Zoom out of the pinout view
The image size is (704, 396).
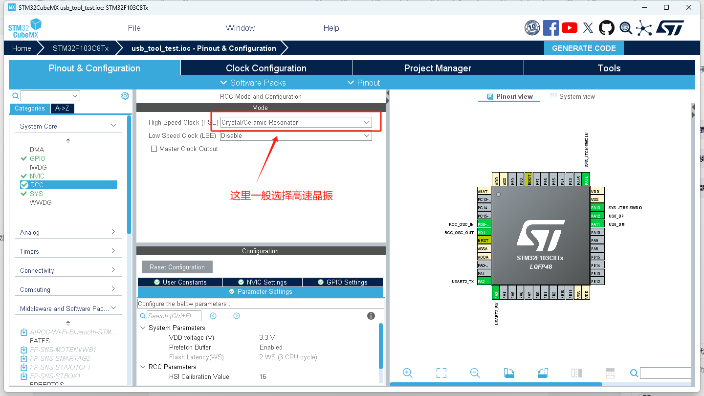coord(475,373)
